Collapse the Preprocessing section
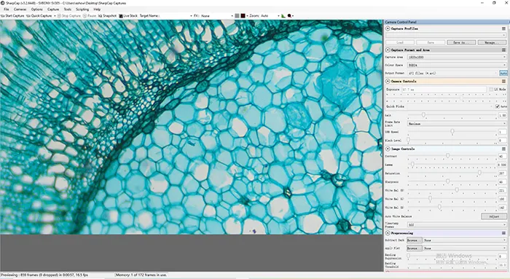 (x=388, y=233)
